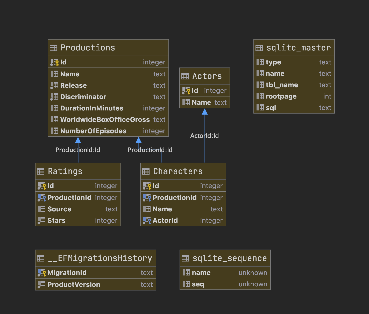Click the column icon beside Discriminator
369x314 pixels.
[54, 97]
